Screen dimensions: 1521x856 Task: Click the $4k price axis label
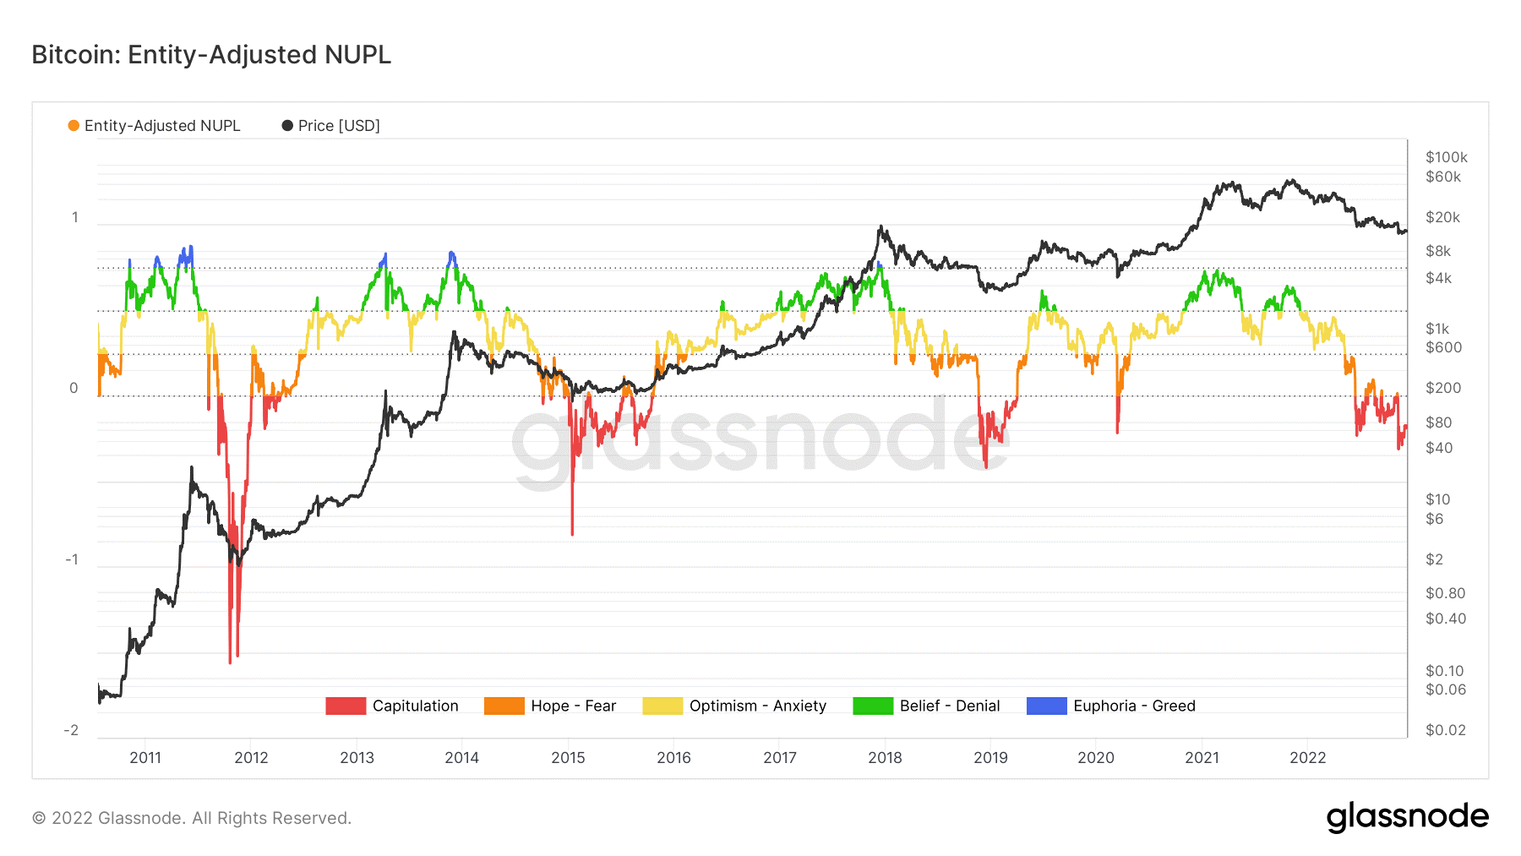coord(1438,278)
